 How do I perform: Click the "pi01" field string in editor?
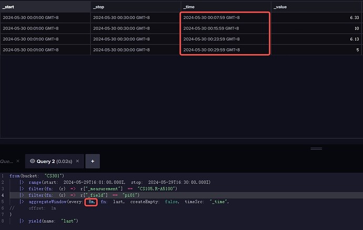[x=131, y=195]
